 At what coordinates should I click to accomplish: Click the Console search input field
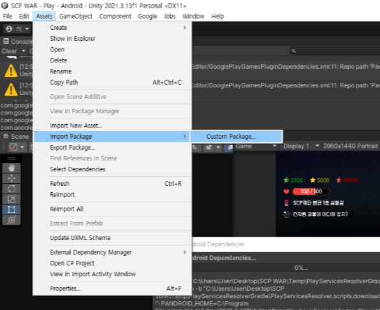pos(335,51)
